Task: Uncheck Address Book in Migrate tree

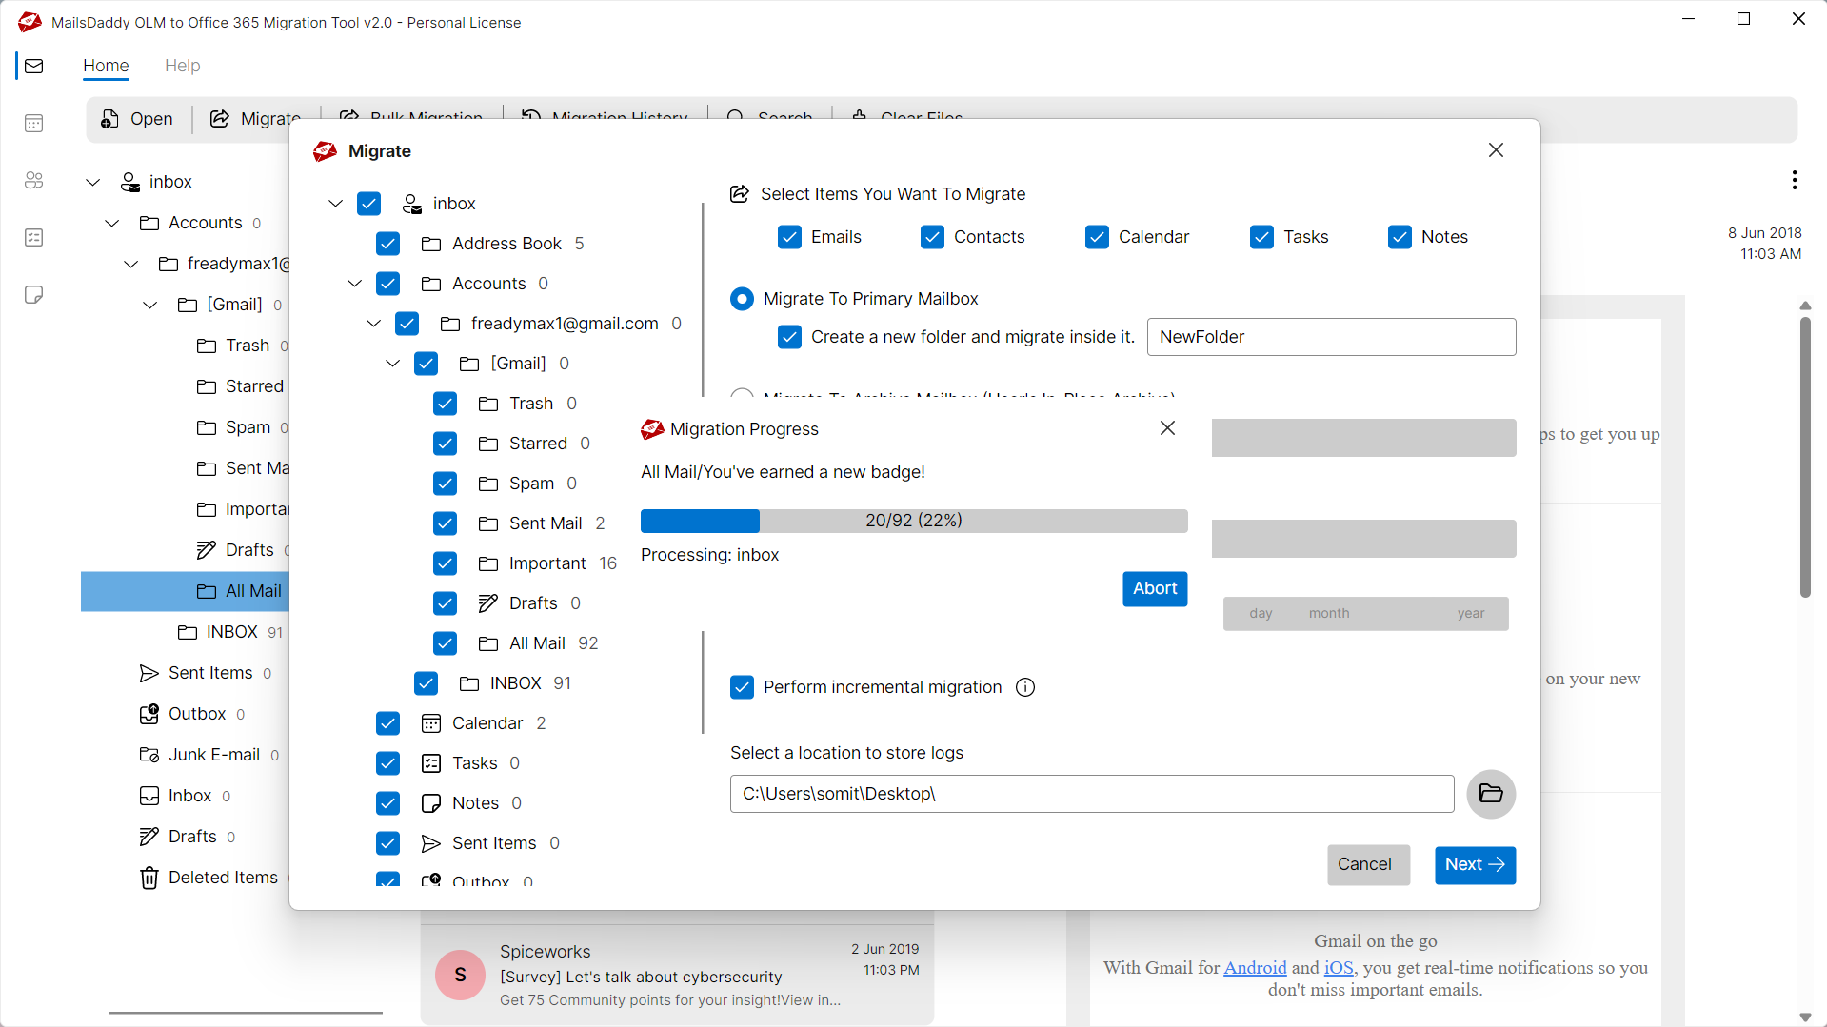Action: coord(387,244)
